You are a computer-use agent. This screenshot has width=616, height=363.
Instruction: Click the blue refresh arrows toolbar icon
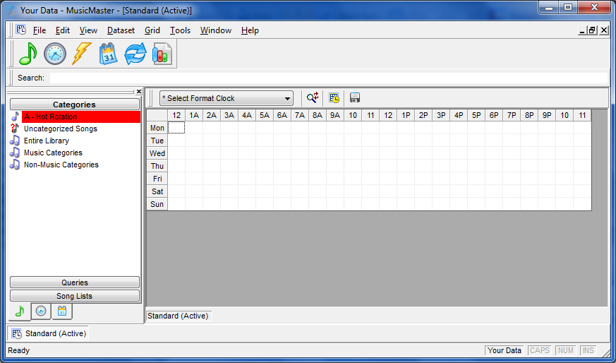(x=135, y=54)
